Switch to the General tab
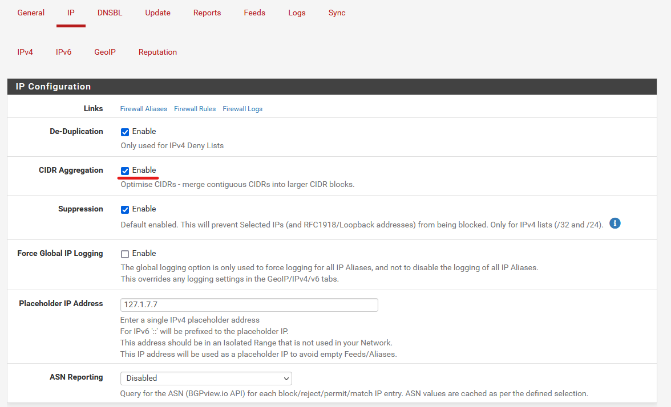671x407 pixels. [x=31, y=13]
